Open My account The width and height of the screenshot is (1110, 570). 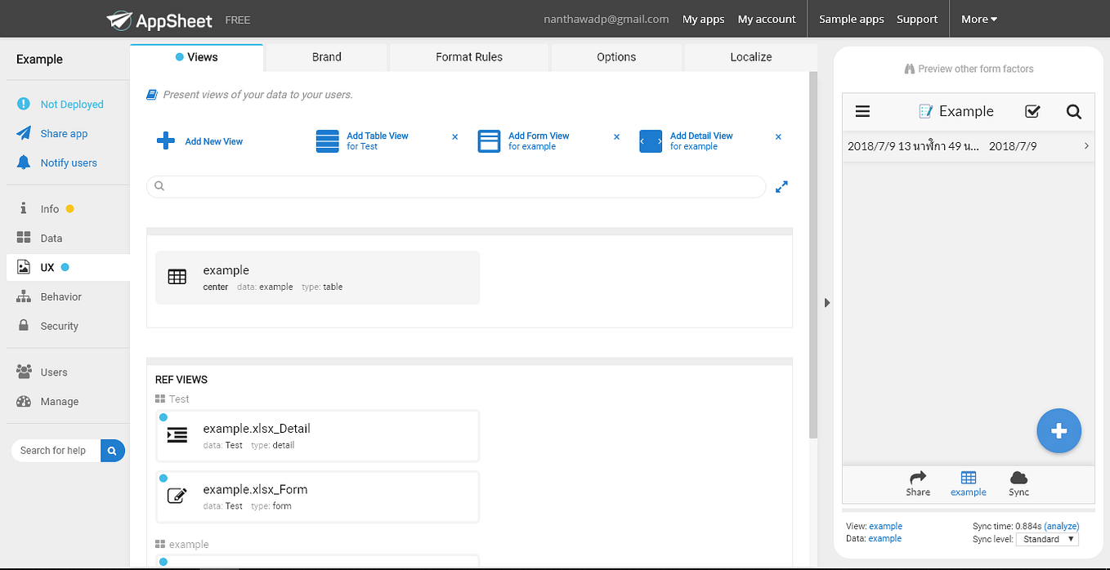[767, 19]
